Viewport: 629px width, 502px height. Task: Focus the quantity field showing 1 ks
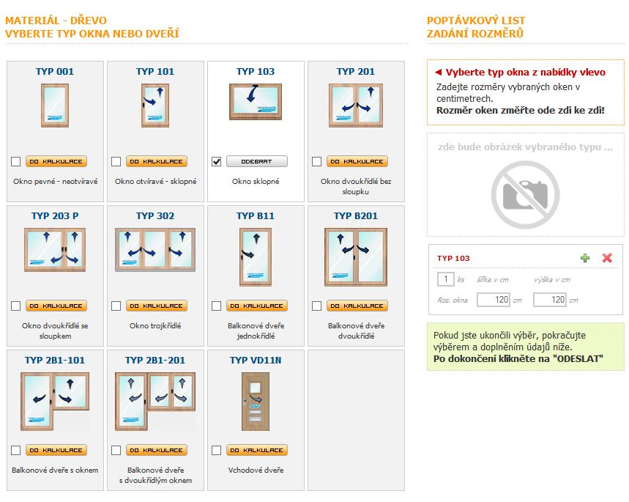point(445,279)
